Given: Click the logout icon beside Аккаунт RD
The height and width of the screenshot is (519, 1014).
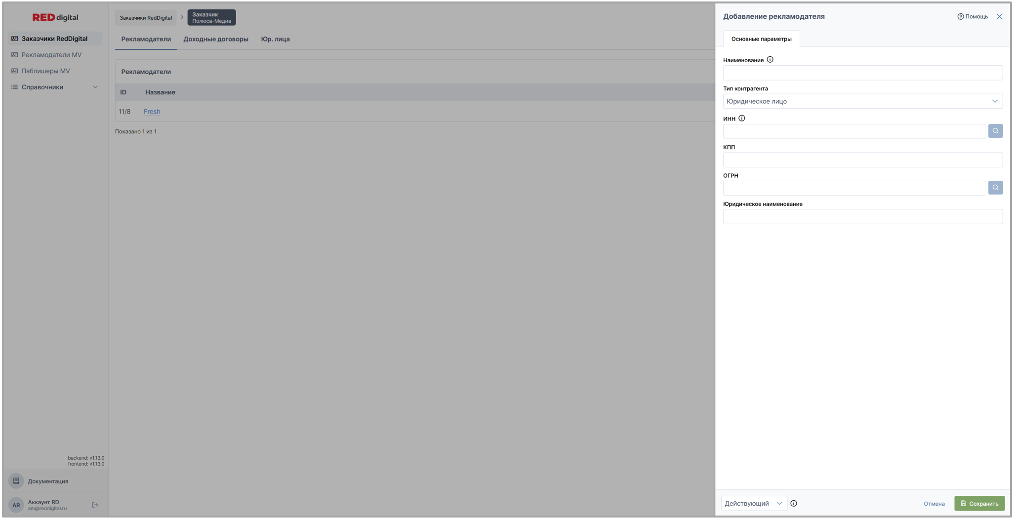Looking at the screenshot, I should pyautogui.click(x=95, y=505).
